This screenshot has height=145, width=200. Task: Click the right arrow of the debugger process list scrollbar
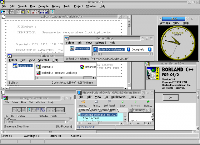(x=67, y=122)
